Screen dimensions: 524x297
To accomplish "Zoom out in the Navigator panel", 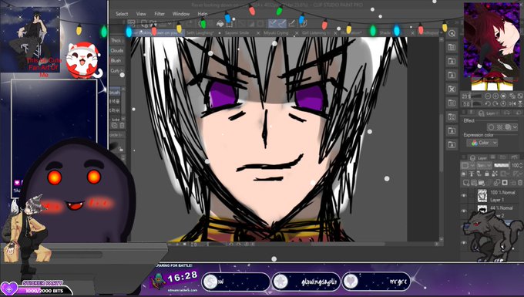I will click(x=488, y=96).
